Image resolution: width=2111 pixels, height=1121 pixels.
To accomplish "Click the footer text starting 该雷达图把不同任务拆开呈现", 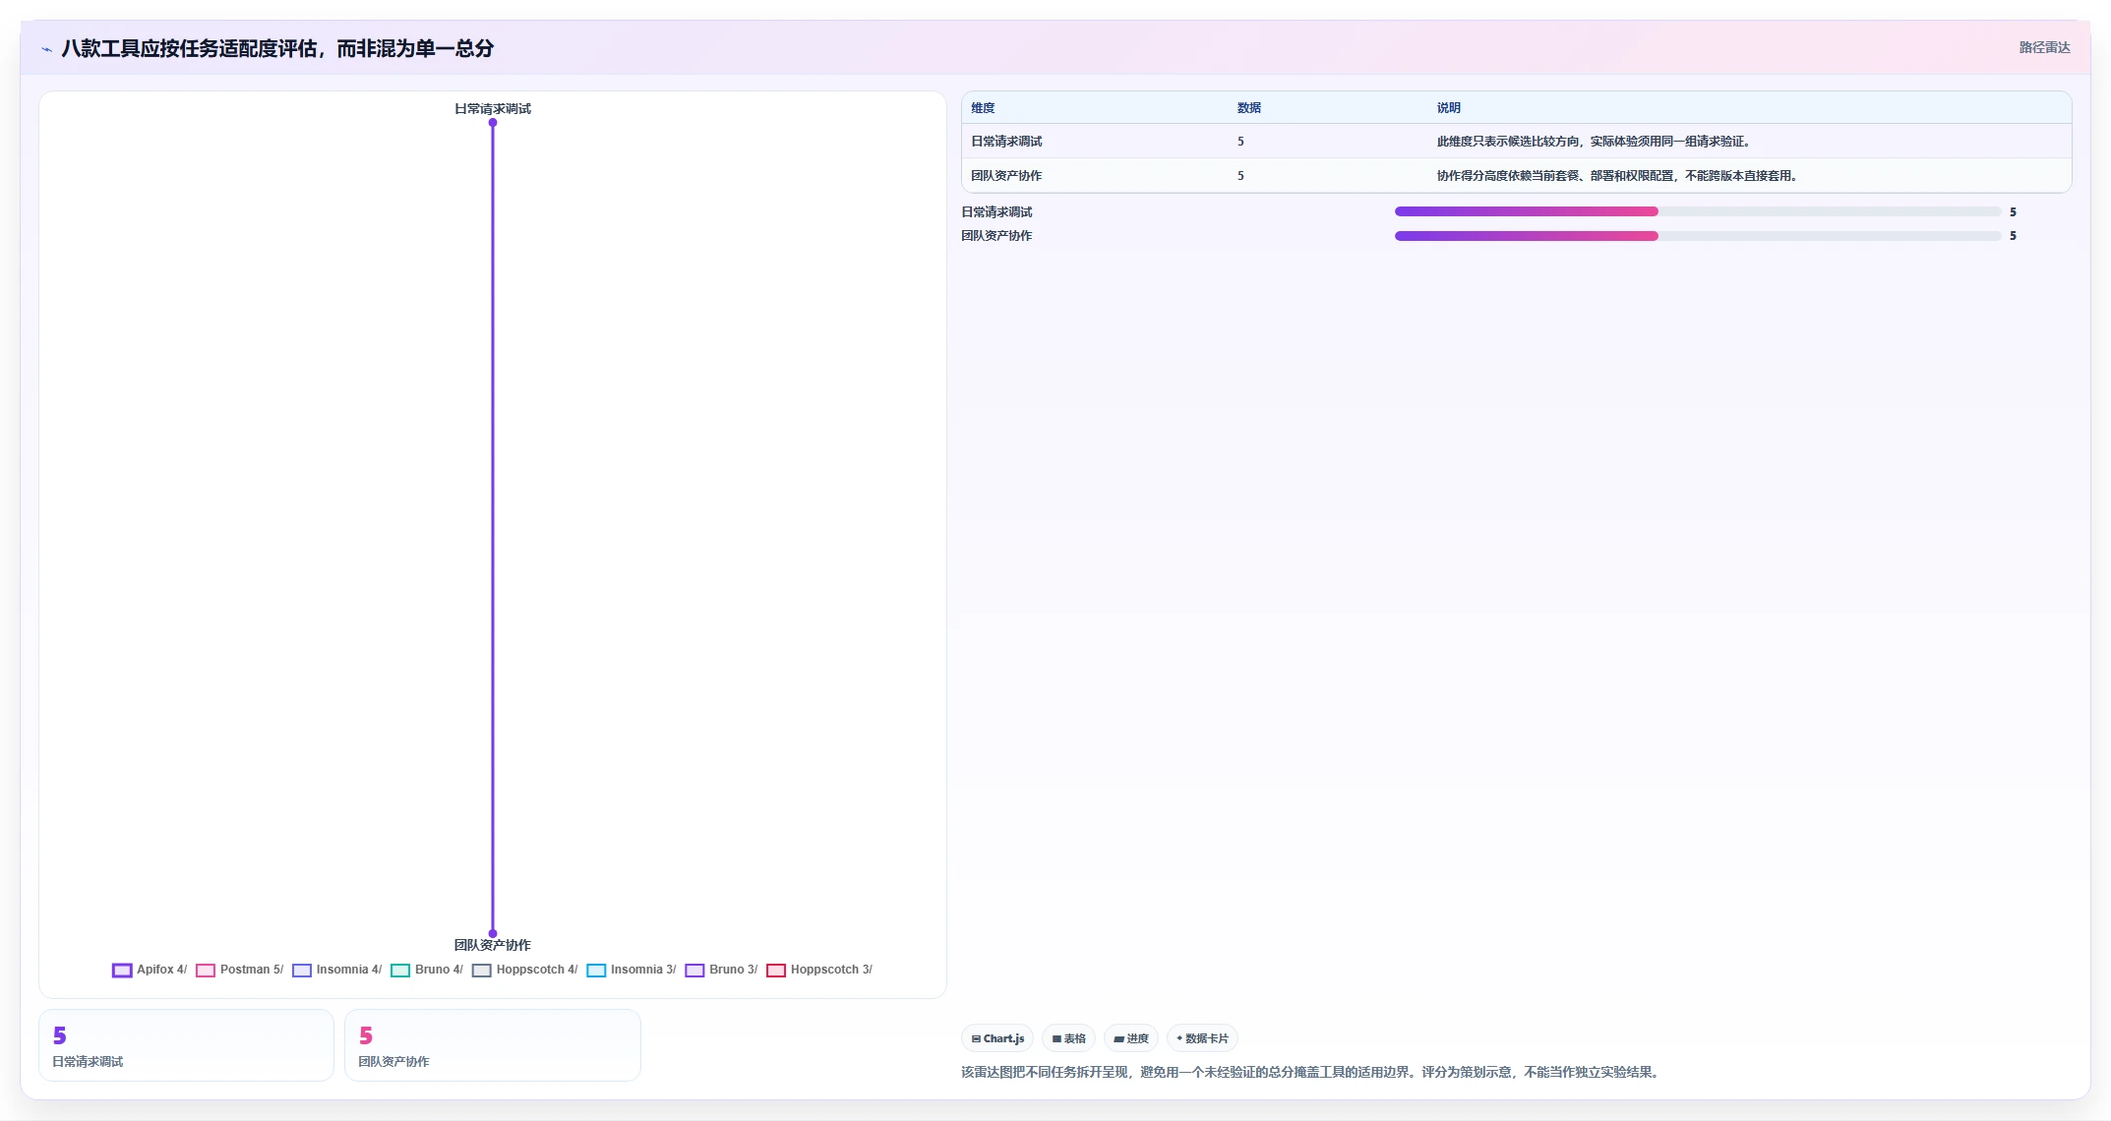I will 1311,1072.
